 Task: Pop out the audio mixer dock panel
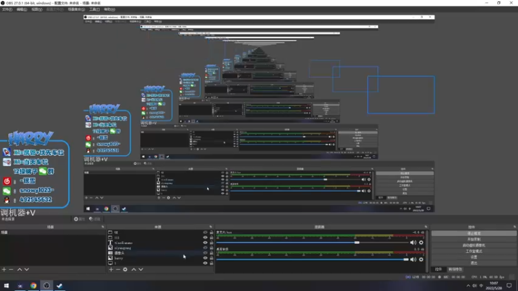click(426, 227)
